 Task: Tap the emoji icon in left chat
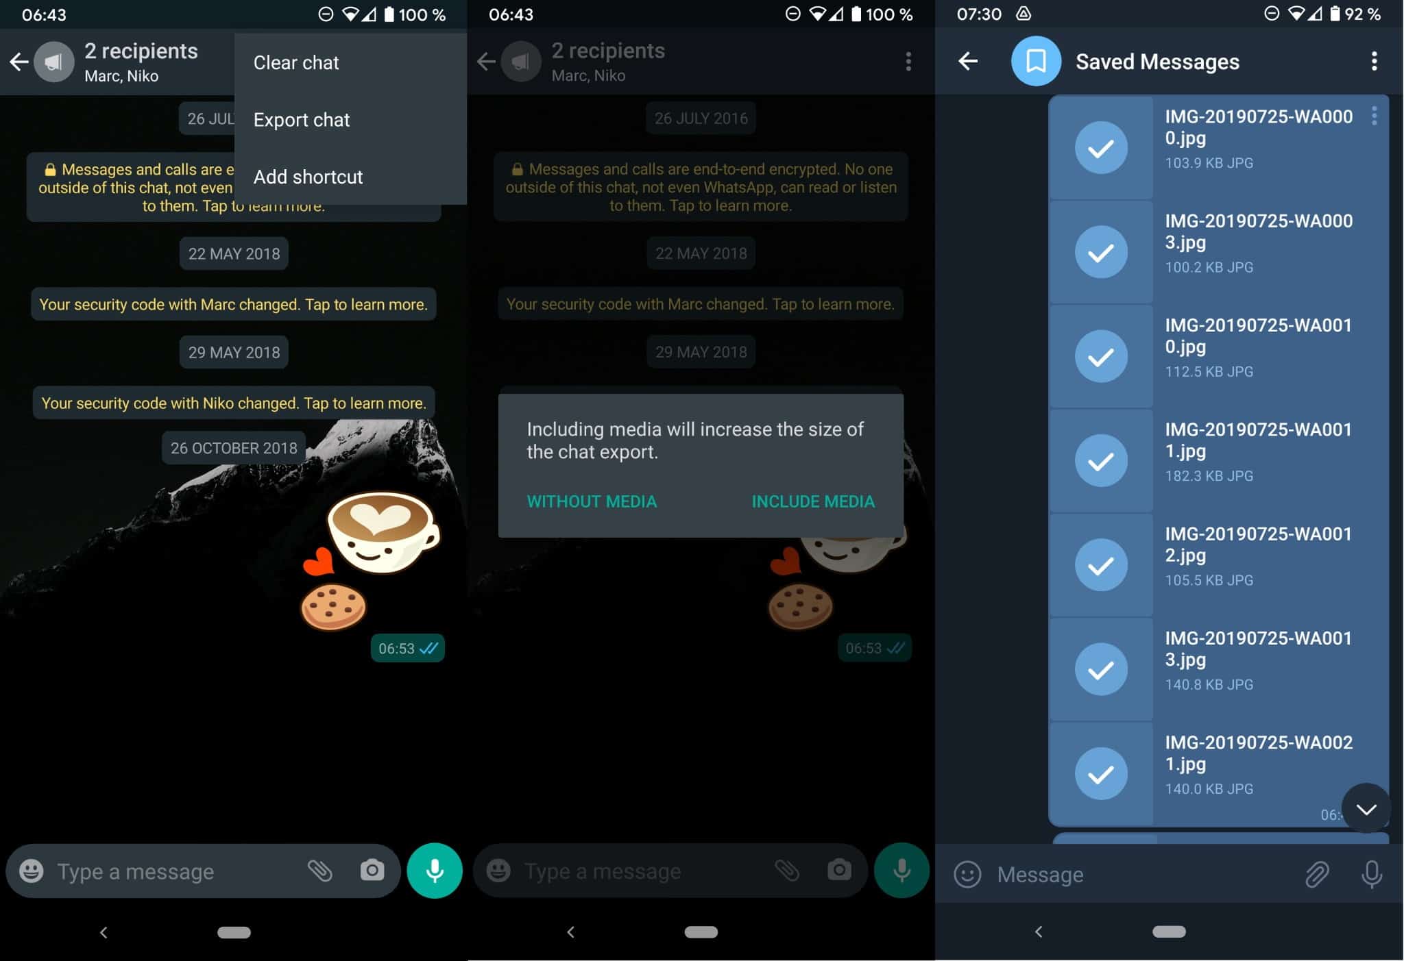click(31, 871)
